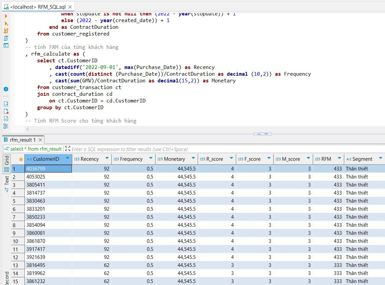Click the orange record marker in grid header corner

click(x=21, y=159)
